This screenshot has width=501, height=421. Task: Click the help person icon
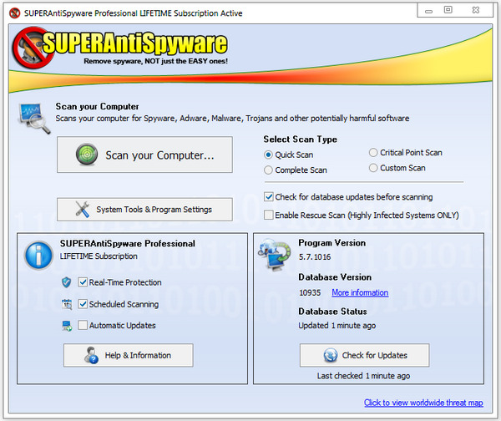tap(91, 355)
